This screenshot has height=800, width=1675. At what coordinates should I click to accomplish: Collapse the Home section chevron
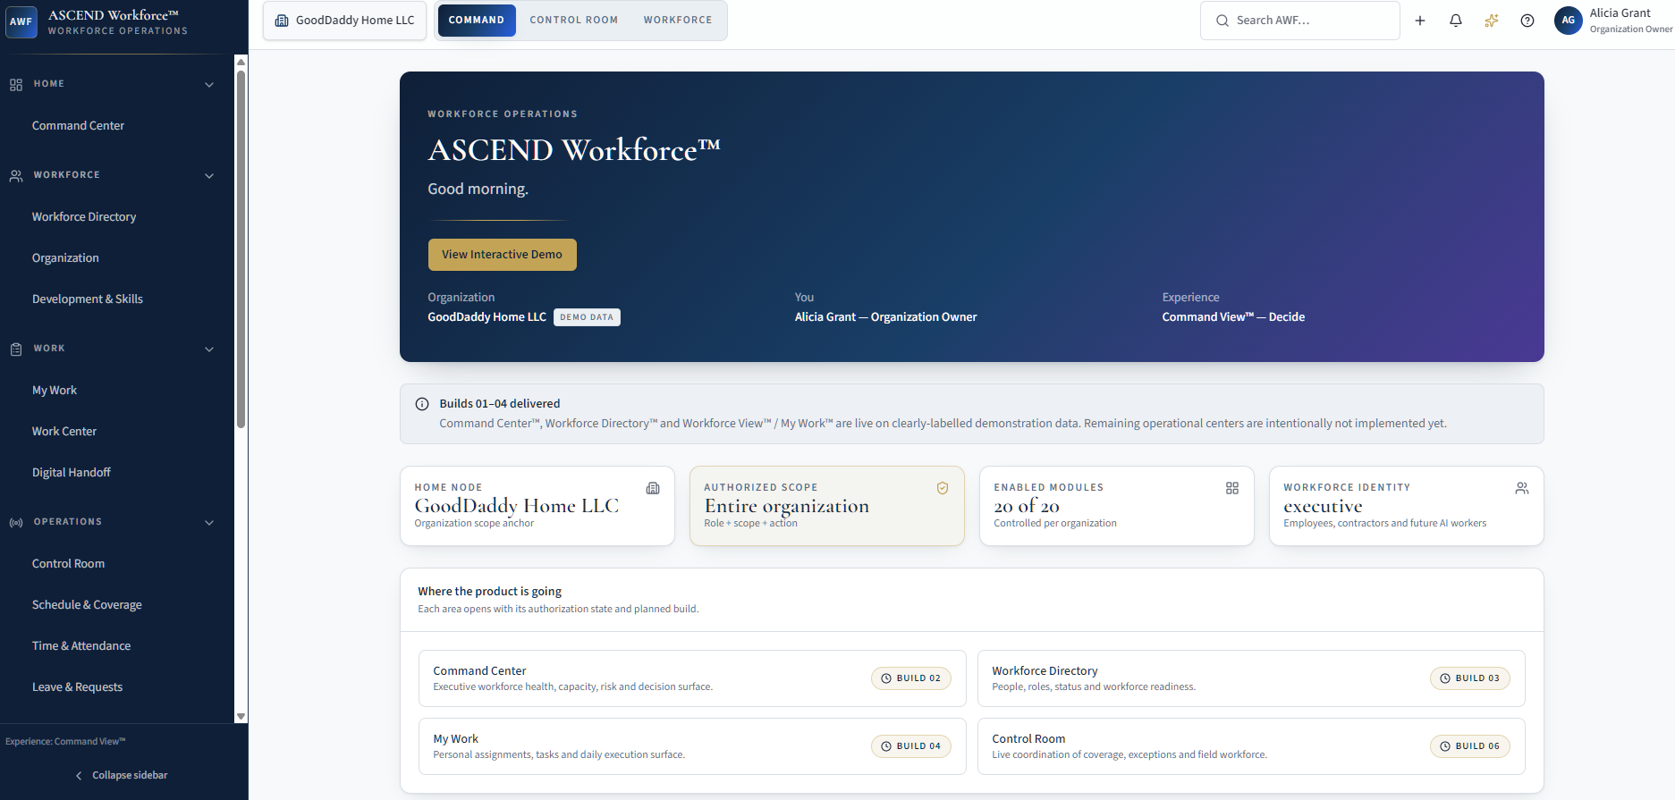coord(209,85)
